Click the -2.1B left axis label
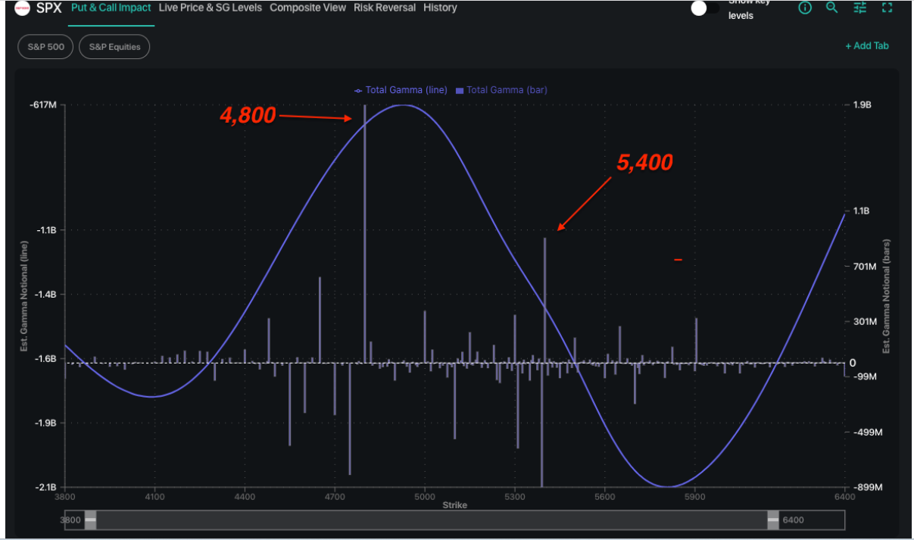 pos(46,488)
